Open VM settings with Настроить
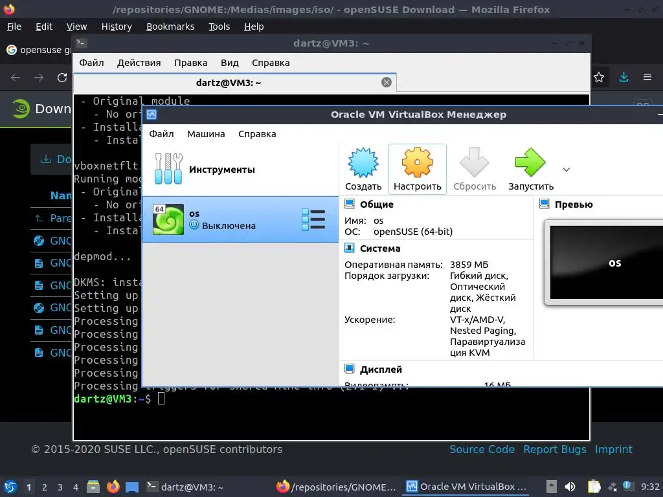 [x=418, y=169]
